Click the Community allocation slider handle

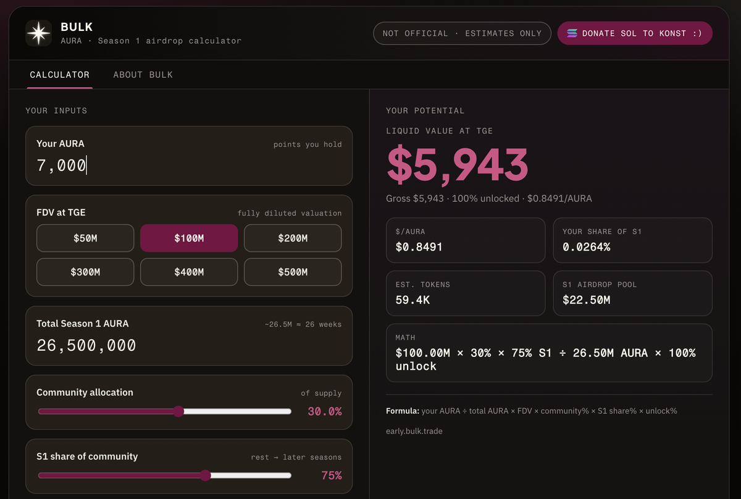178,411
